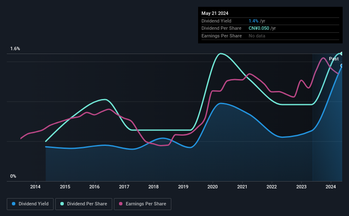Toggle the Dividend Yield legend button
Viewport: 349px width, 216px height.
[30, 204]
